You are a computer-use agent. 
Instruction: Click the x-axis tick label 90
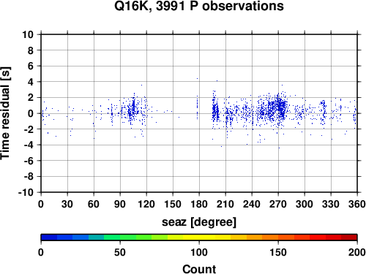pyautogui.click(x=120, y=204)
